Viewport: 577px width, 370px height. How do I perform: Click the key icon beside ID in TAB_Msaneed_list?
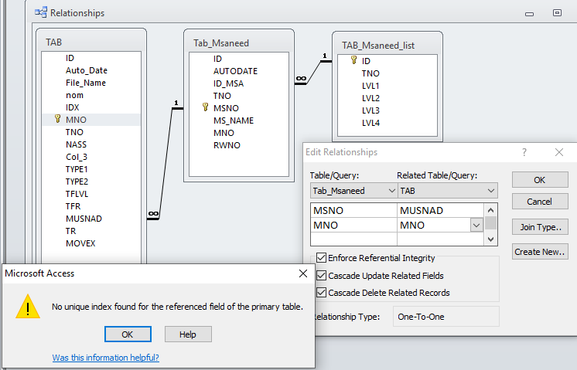pos(353,60)
